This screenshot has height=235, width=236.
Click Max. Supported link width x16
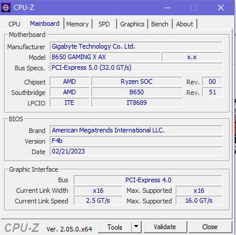[199, 190]
